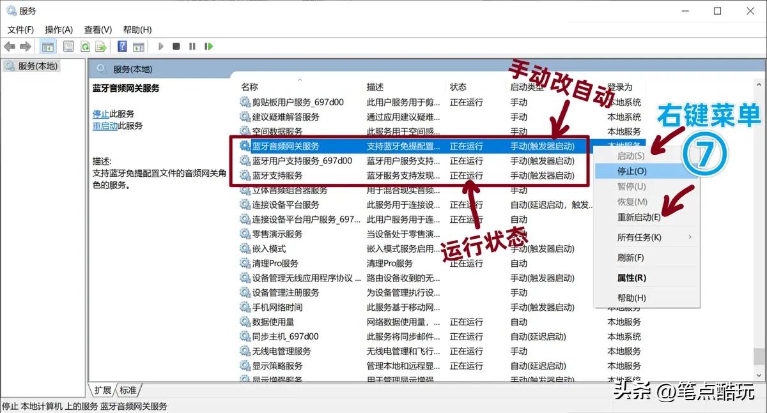Restart the service with the green restart icon

pyautogui.click(x=208, y=46)
